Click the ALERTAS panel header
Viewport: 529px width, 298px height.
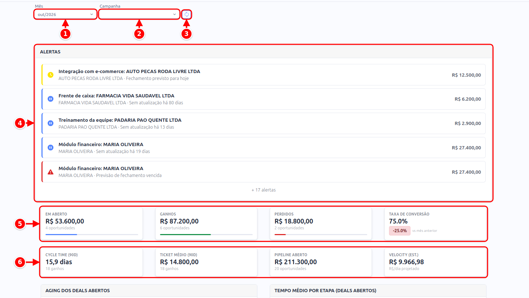[x=264, y=52]
